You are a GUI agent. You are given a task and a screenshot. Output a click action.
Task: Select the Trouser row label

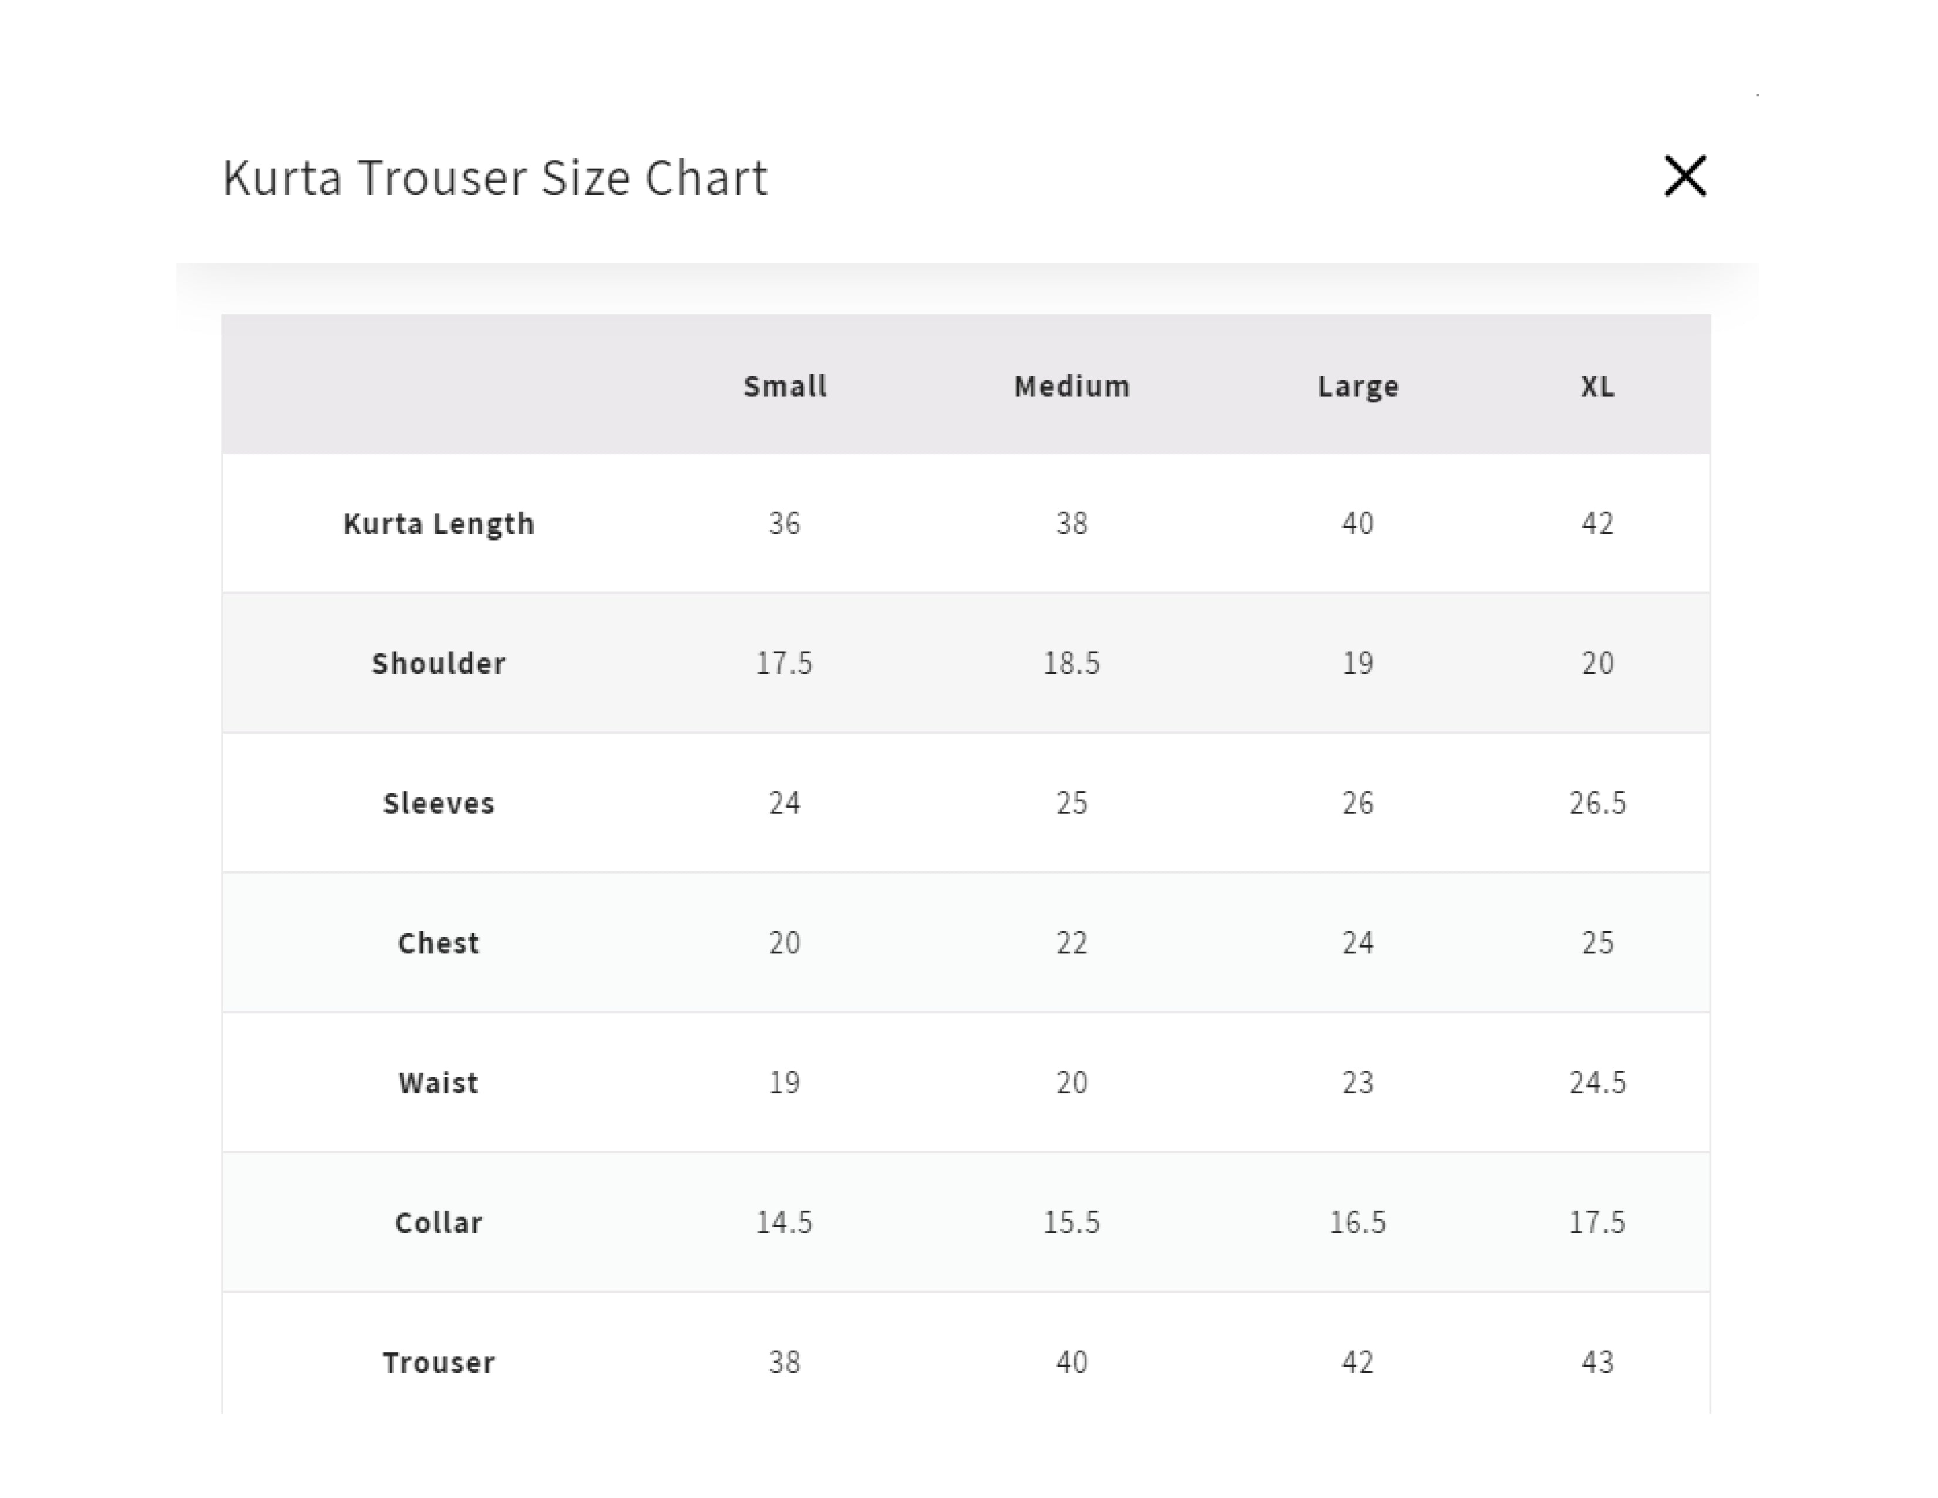point(438,1362)
